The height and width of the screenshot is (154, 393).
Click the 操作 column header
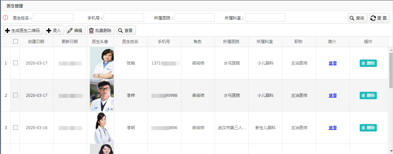[368, 42]
